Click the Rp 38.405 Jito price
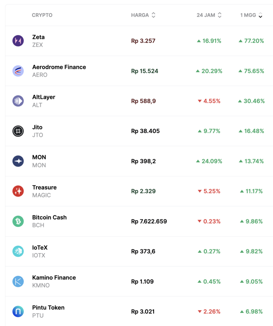Screen dimensions: 273x326 pos(145,131)
